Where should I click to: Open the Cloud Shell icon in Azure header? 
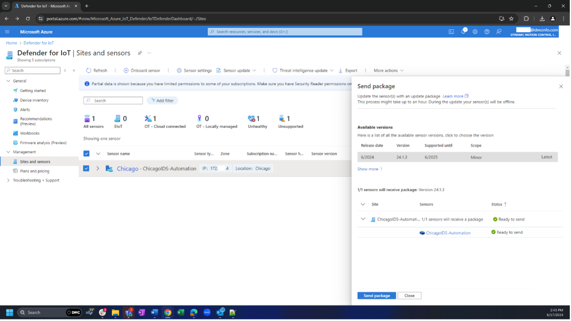[451, 32]
